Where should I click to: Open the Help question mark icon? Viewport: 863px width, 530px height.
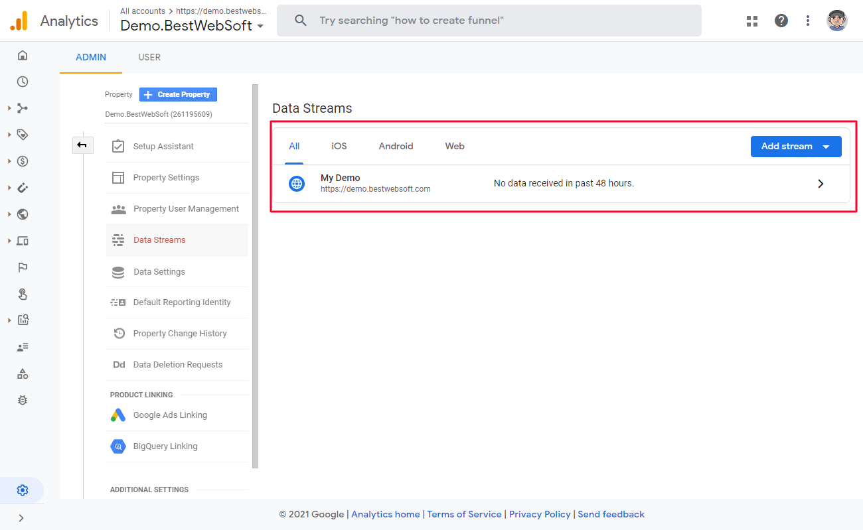coord(781,21)
